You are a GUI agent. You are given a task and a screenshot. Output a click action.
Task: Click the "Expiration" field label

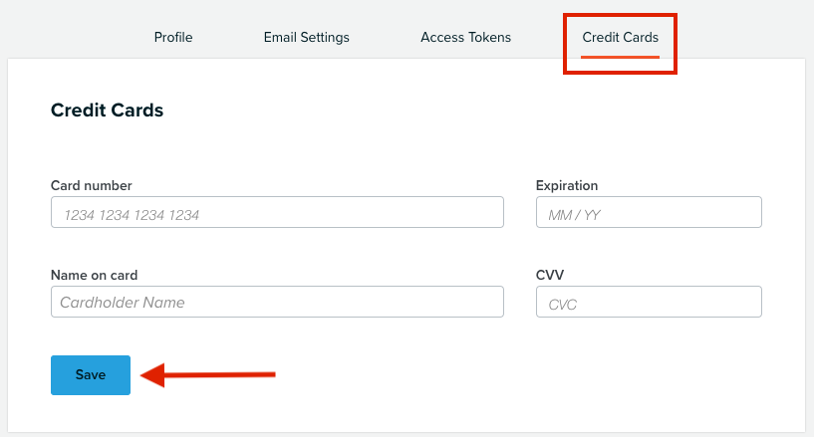(567, 185)
